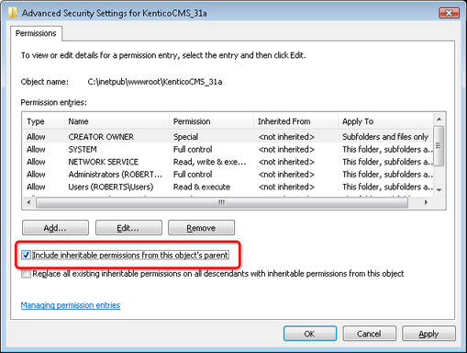Click the right arrow of the horizontal scrollbar
Image resolution: width=467 pixels, height=353 pixels.
[426, 202]
